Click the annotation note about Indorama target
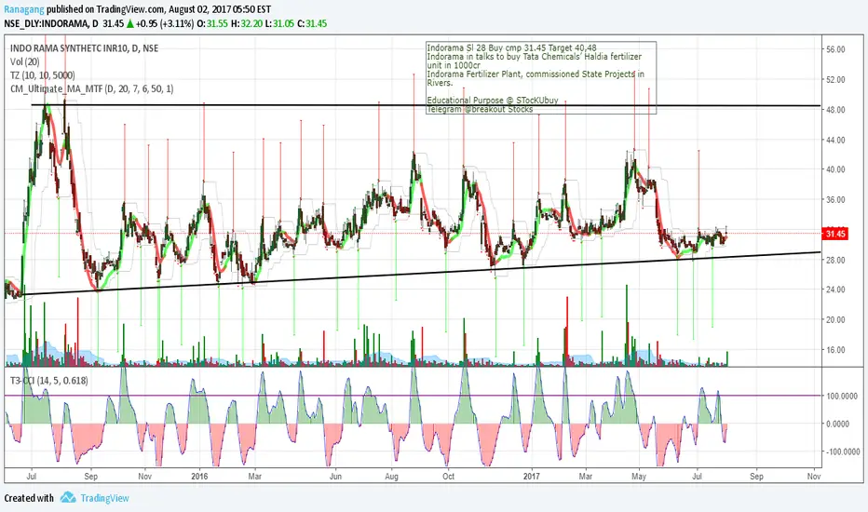Screen dimensions: 868x512 [541, 78]
